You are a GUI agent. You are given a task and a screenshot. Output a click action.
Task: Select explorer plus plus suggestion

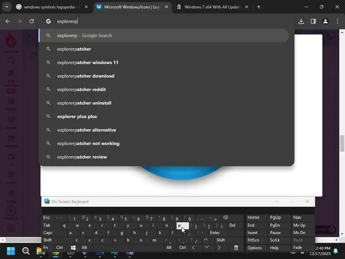tap(164, 116)
